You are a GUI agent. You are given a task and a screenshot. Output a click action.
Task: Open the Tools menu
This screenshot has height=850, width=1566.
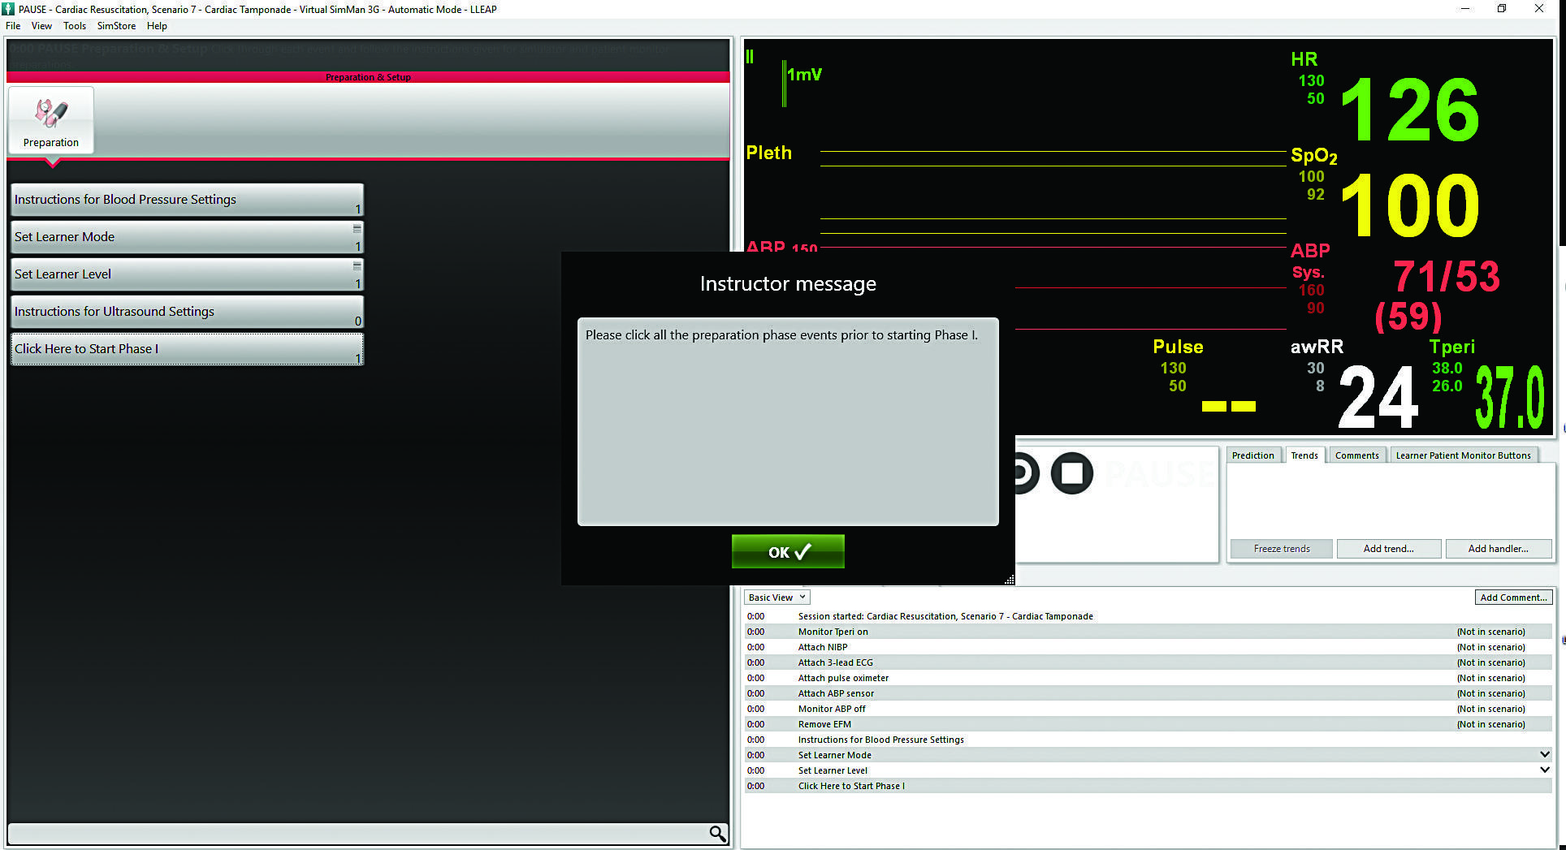coord(75,26)
